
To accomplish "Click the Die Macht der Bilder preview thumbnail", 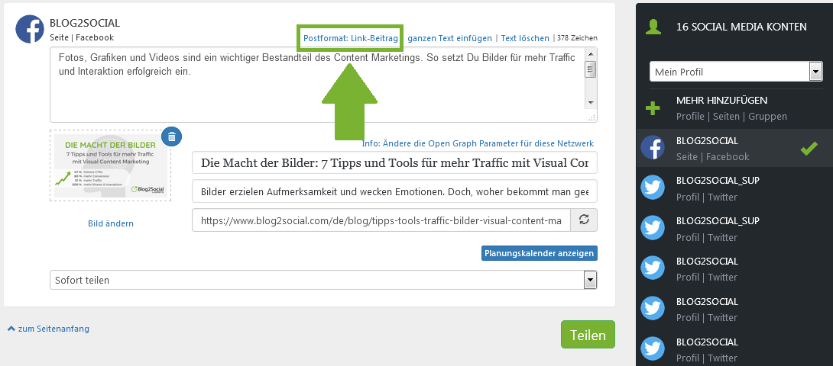I will (111, 165).
